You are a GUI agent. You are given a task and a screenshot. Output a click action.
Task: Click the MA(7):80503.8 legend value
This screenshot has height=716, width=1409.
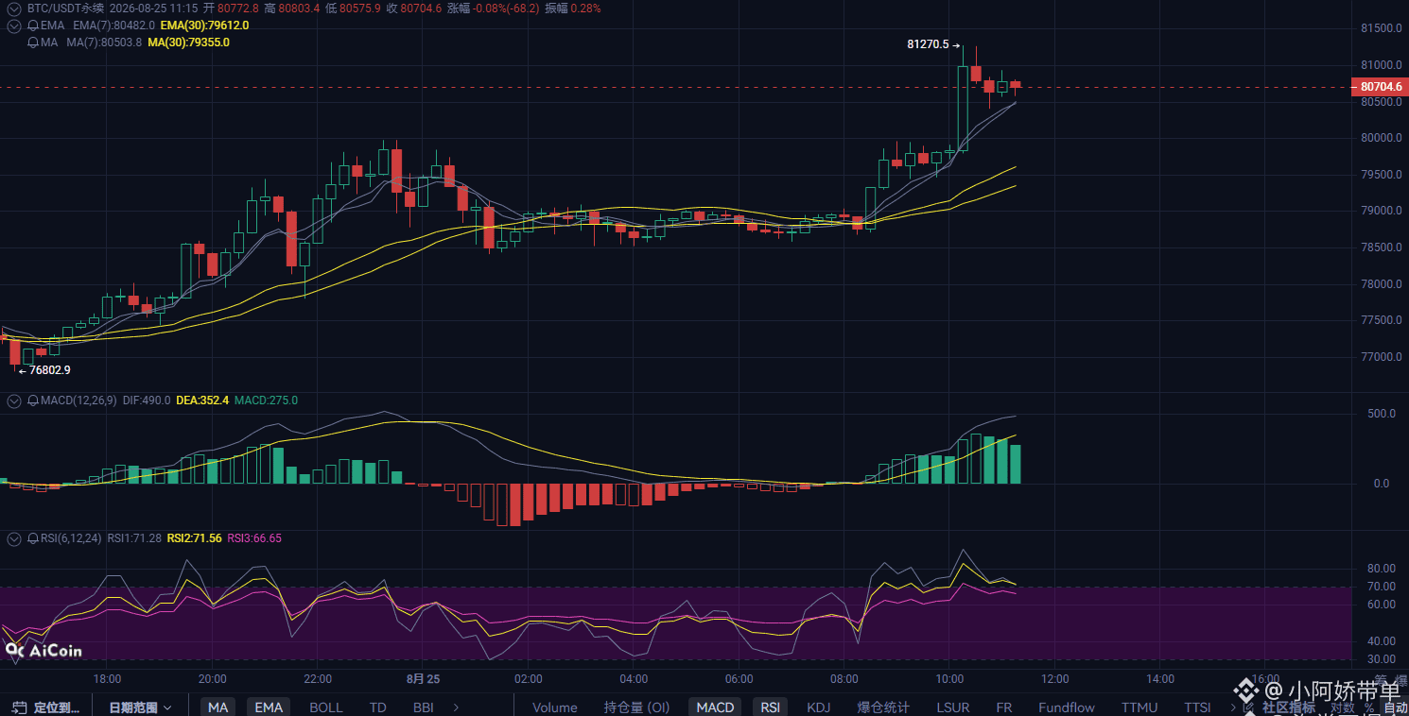[104, 43]
